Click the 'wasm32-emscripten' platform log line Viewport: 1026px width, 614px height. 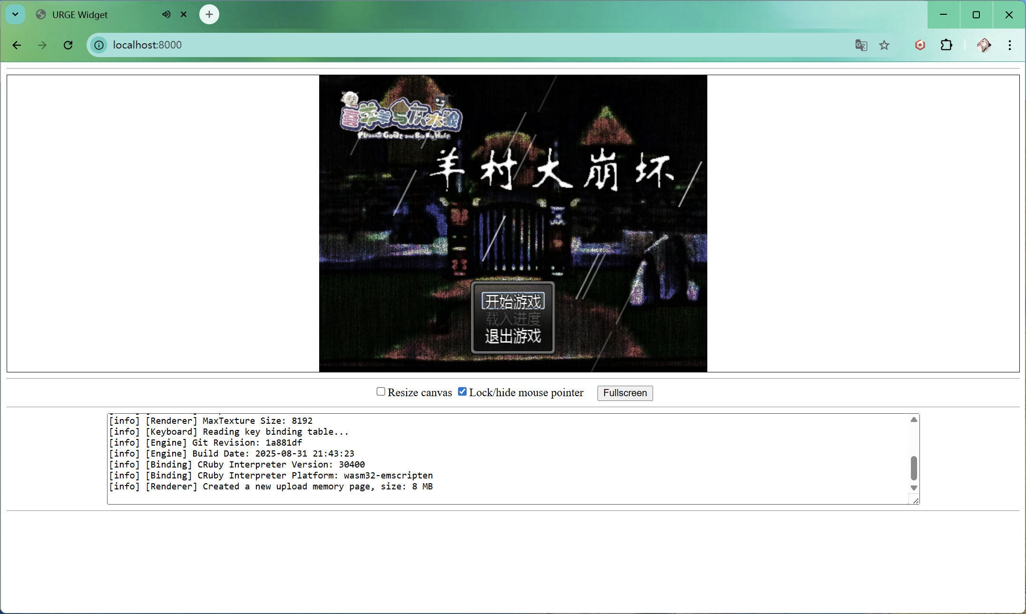271,476
